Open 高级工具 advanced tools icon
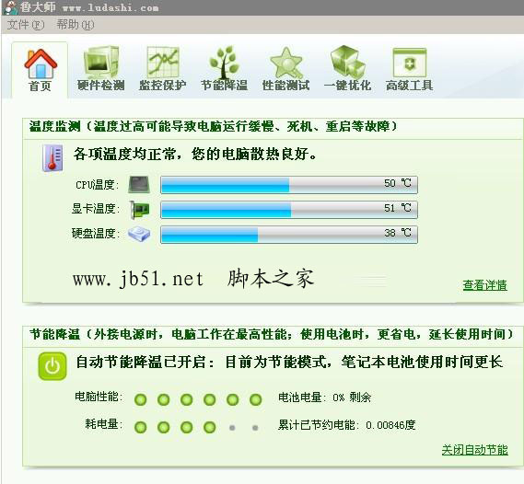This screenshot has width=524, height=484. (410, 63)
